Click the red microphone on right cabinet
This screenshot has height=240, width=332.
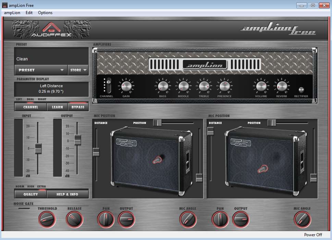pos(263,169)
